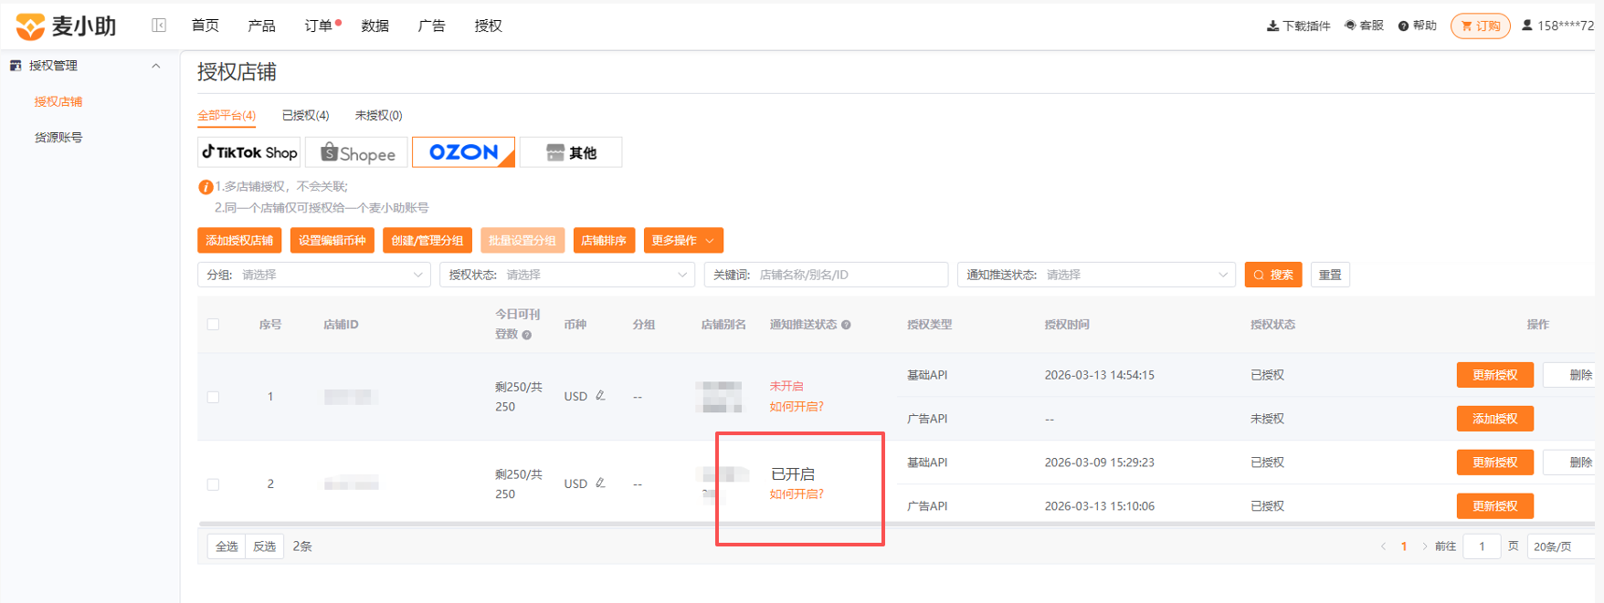Click 更新授权 for row 1 基础API

pyautogui.click(x=1495, y=375)
